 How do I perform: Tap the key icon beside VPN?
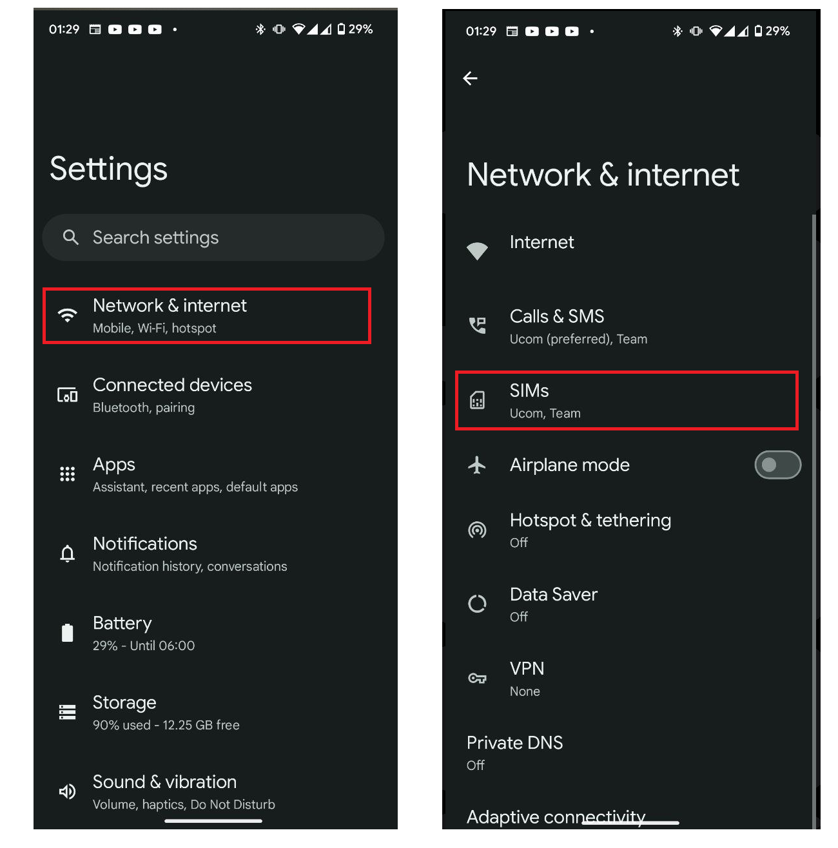(x=477, y=679)
